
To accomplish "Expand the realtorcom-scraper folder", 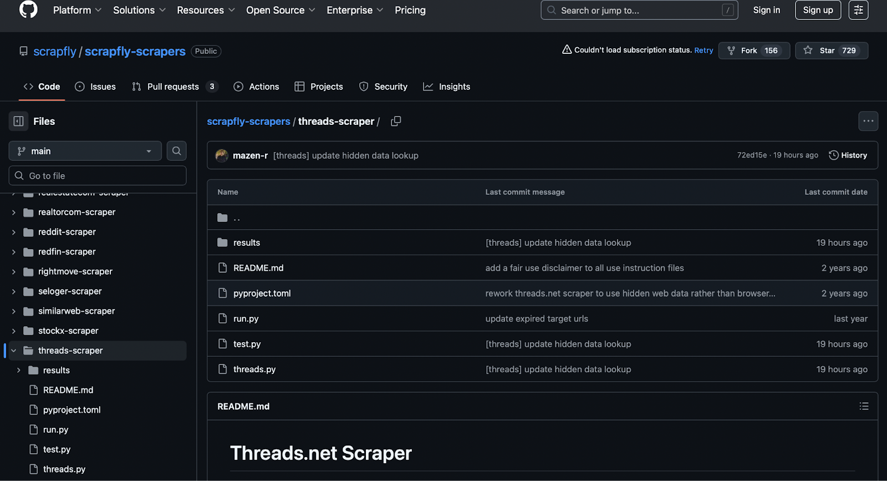I will [x=14, y=212].
